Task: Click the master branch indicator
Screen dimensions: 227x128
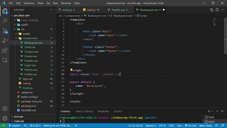Action: click(x=15, y=126)
